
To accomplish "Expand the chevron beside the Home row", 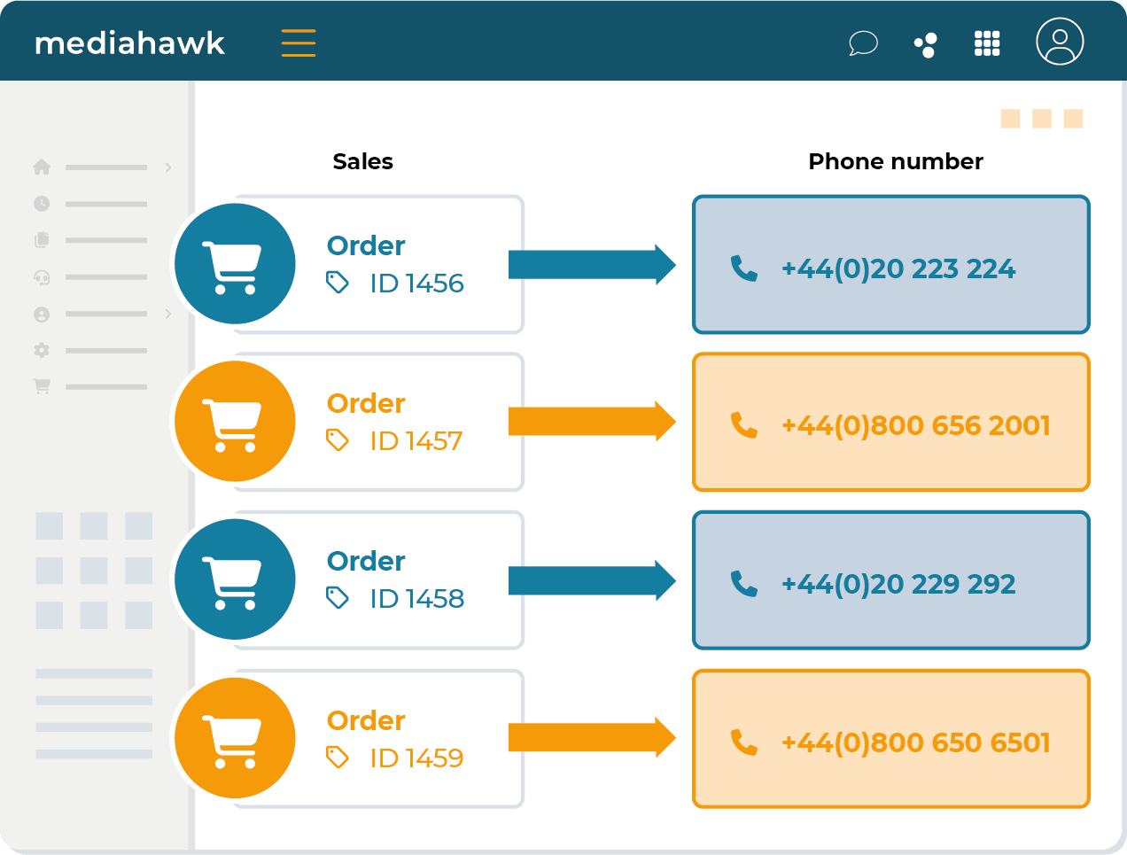I will (x=168, y=167).
